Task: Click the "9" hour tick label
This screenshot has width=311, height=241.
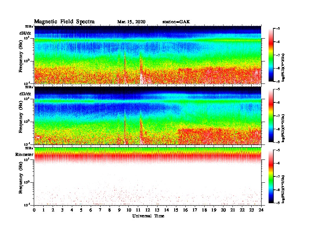Action: 119,210
